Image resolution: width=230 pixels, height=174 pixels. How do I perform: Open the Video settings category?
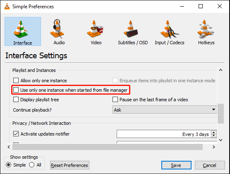[96, 31]
